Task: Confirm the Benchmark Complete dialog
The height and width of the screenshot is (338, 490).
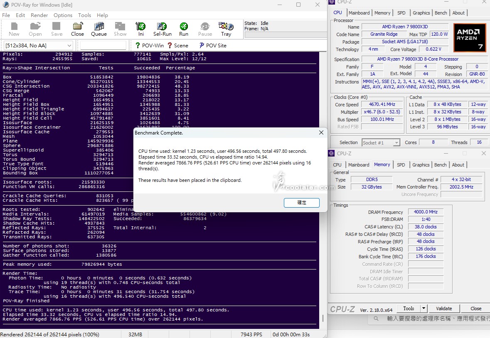Action: click(302, 203)
